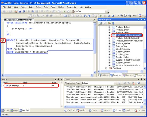Click Toggle Word Wrap icon in Output toolbar
147x117 pixels.
[x=138, y=83]
